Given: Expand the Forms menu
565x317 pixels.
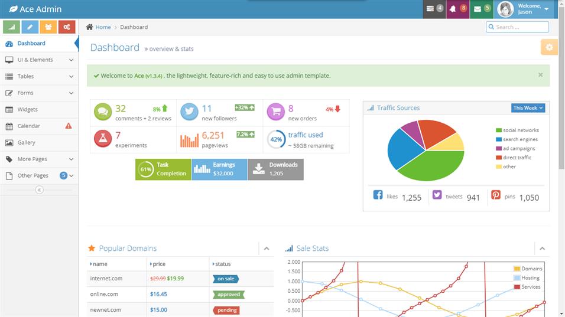Looking at the screenshot, I should click(39, 93).
